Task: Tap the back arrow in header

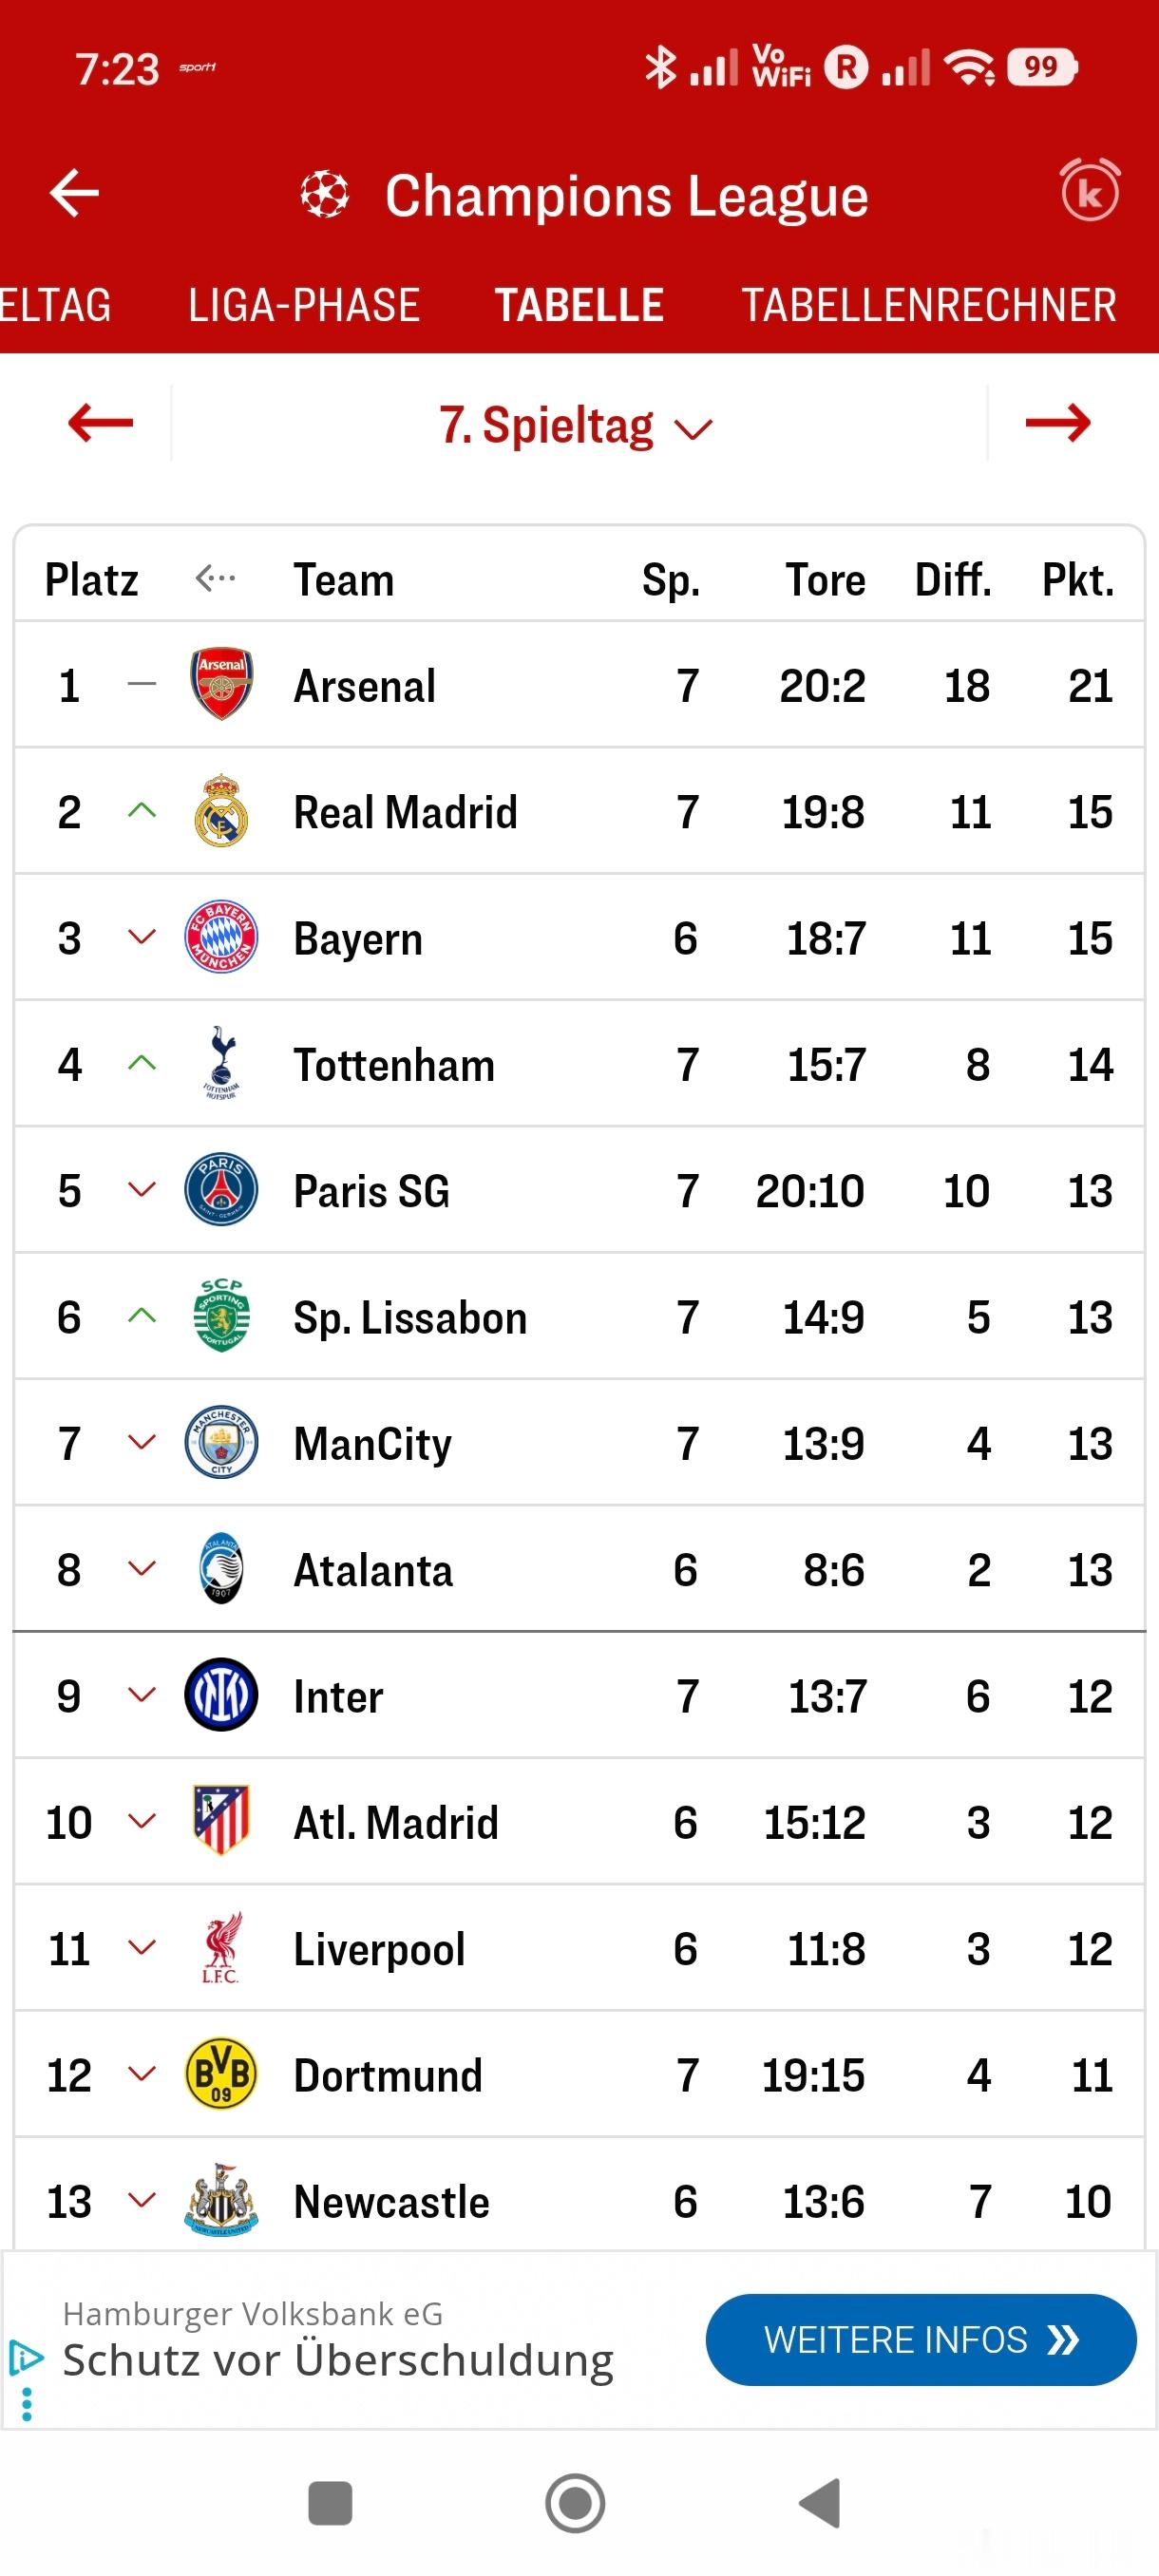Action: click(x=75, y=193)
